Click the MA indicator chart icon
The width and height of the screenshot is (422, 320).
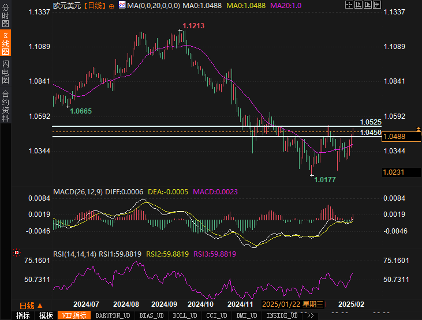point(122,5)
